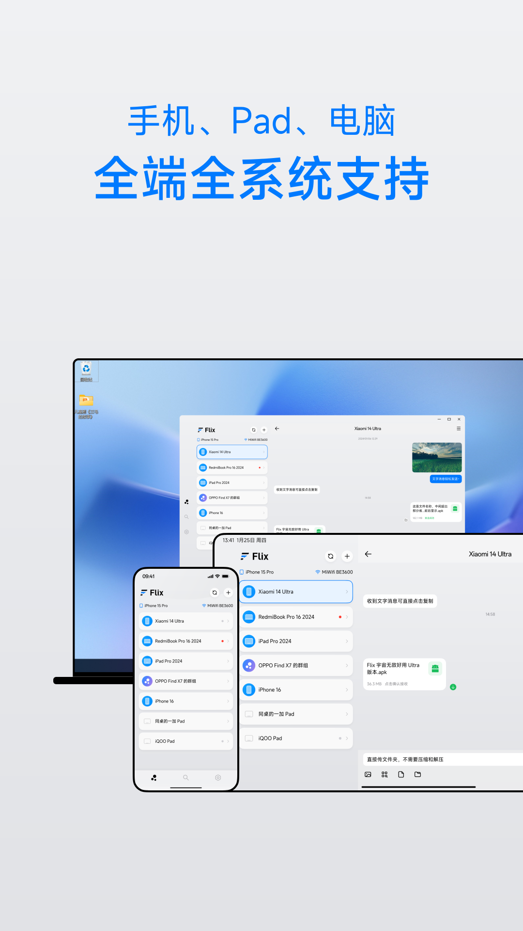
Task: Tap the send folder icon on the tablet
Action: coord(417,774)
